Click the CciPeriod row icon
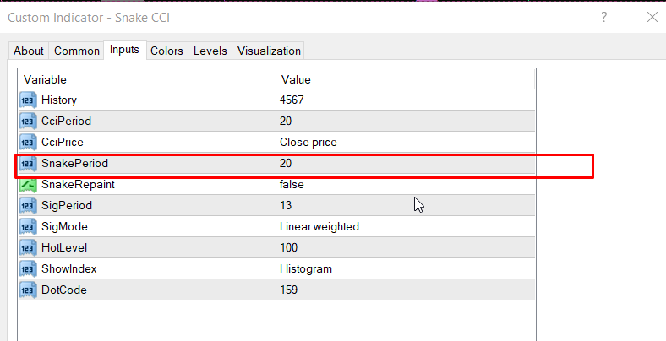Image resolution: width=666 pixels, height=341 pixels. coord(27,121)
